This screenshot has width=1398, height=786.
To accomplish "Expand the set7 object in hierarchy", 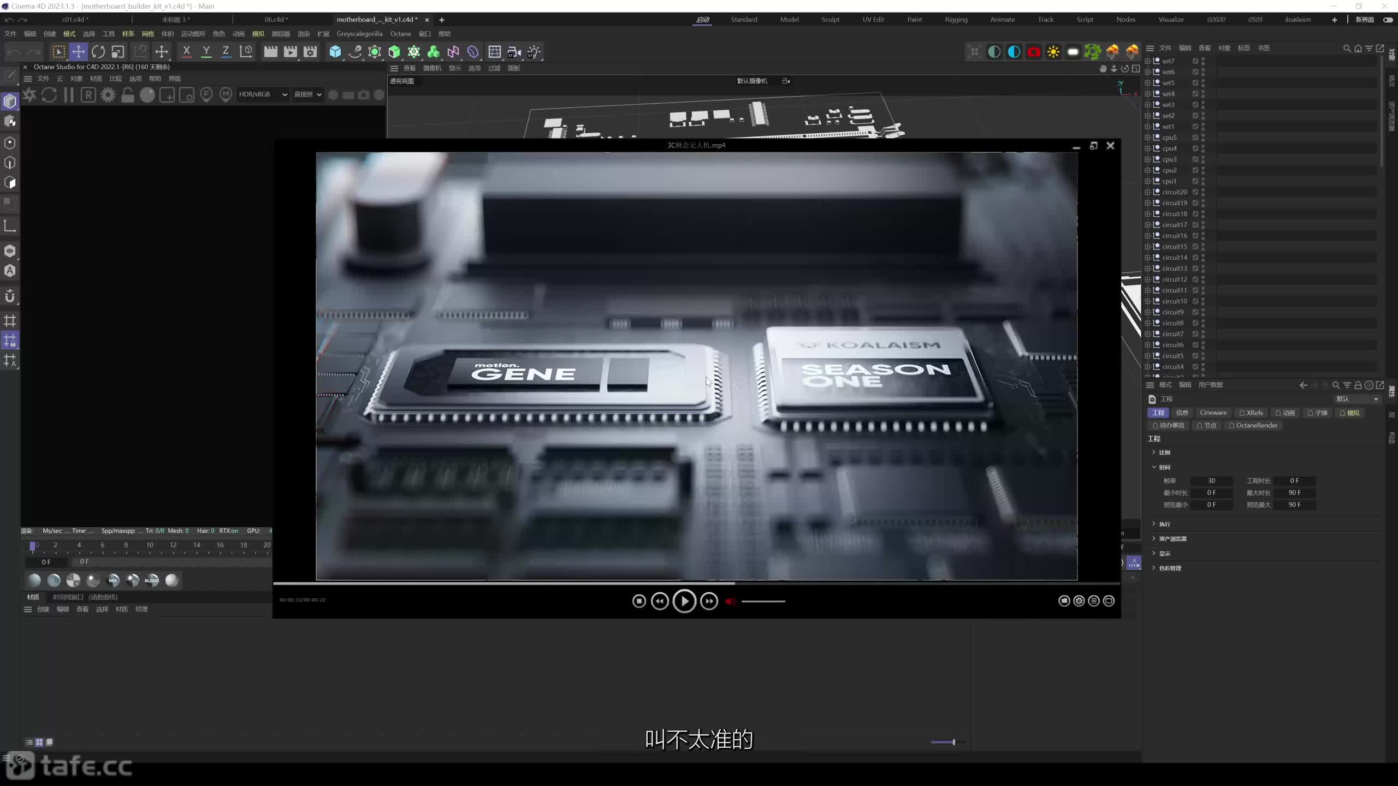I will 1147,61.
